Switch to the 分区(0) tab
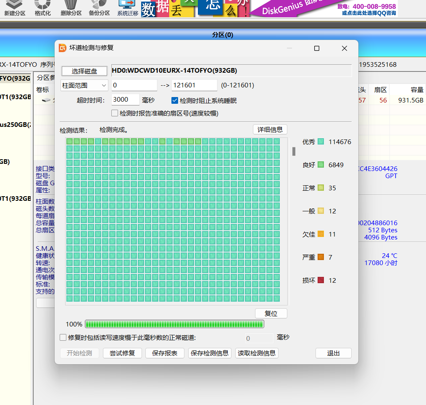Screen dimensions: 426x405 pos(223,35)
